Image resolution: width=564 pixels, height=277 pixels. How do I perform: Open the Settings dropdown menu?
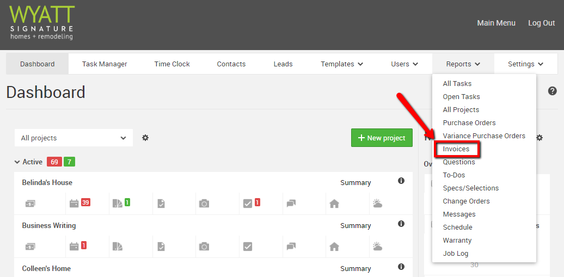[525, 64]
